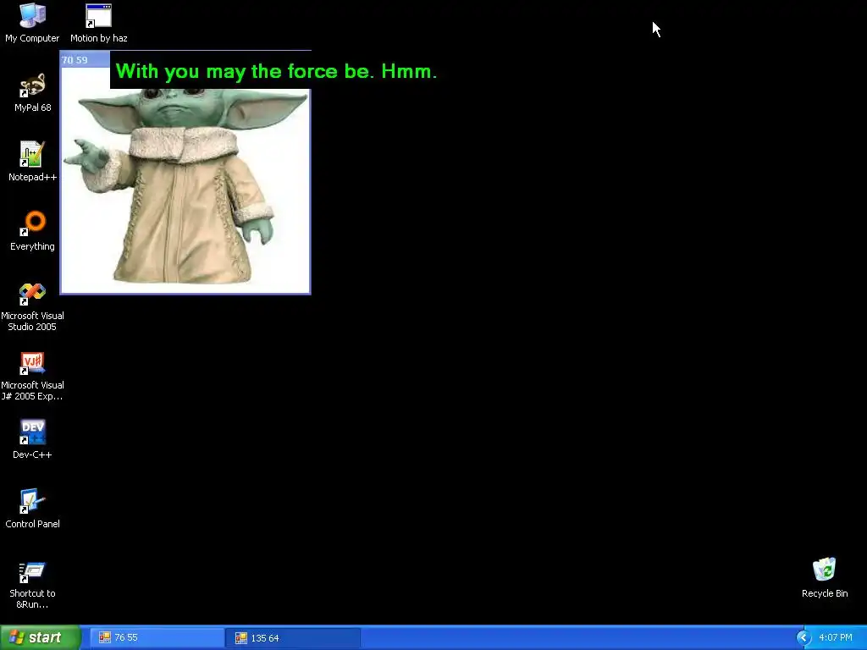
Task: Select the Everything search shortcut icon
Action: pos(32,231)
